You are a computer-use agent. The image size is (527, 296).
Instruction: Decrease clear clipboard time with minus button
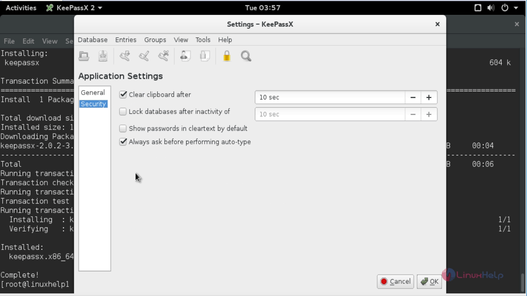coord(413,97)
